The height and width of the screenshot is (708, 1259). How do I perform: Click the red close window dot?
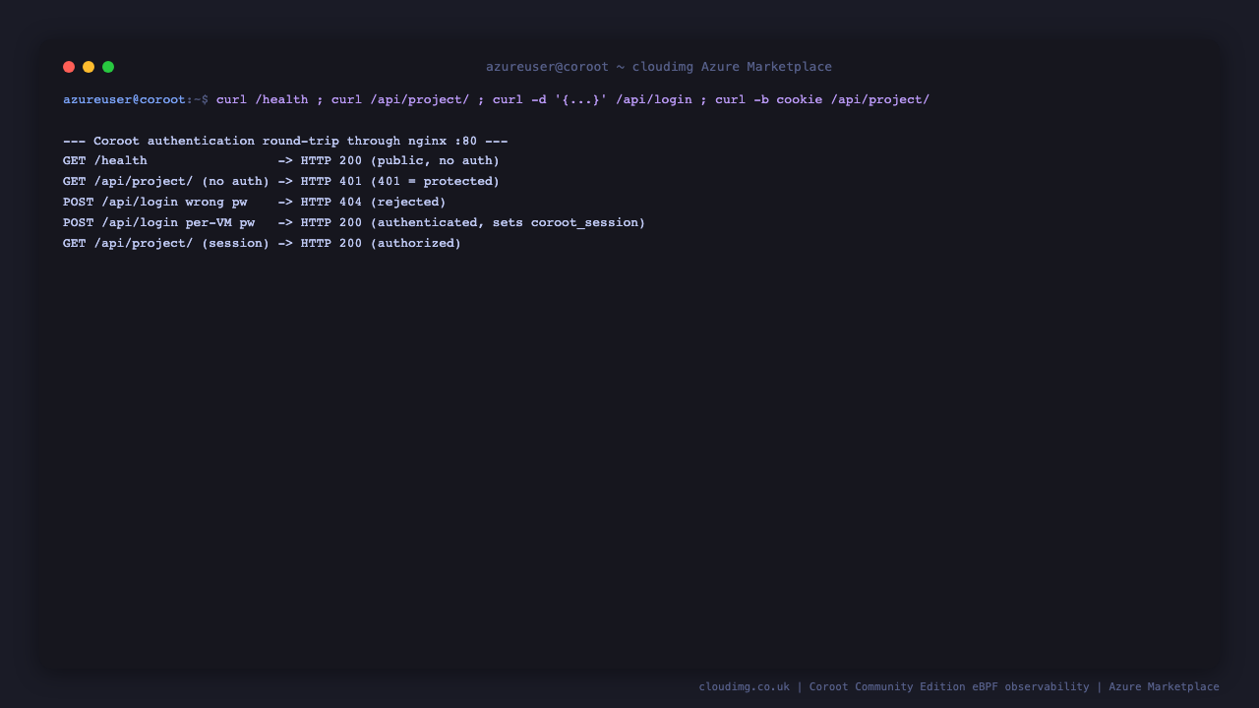(x=69, y=67)
